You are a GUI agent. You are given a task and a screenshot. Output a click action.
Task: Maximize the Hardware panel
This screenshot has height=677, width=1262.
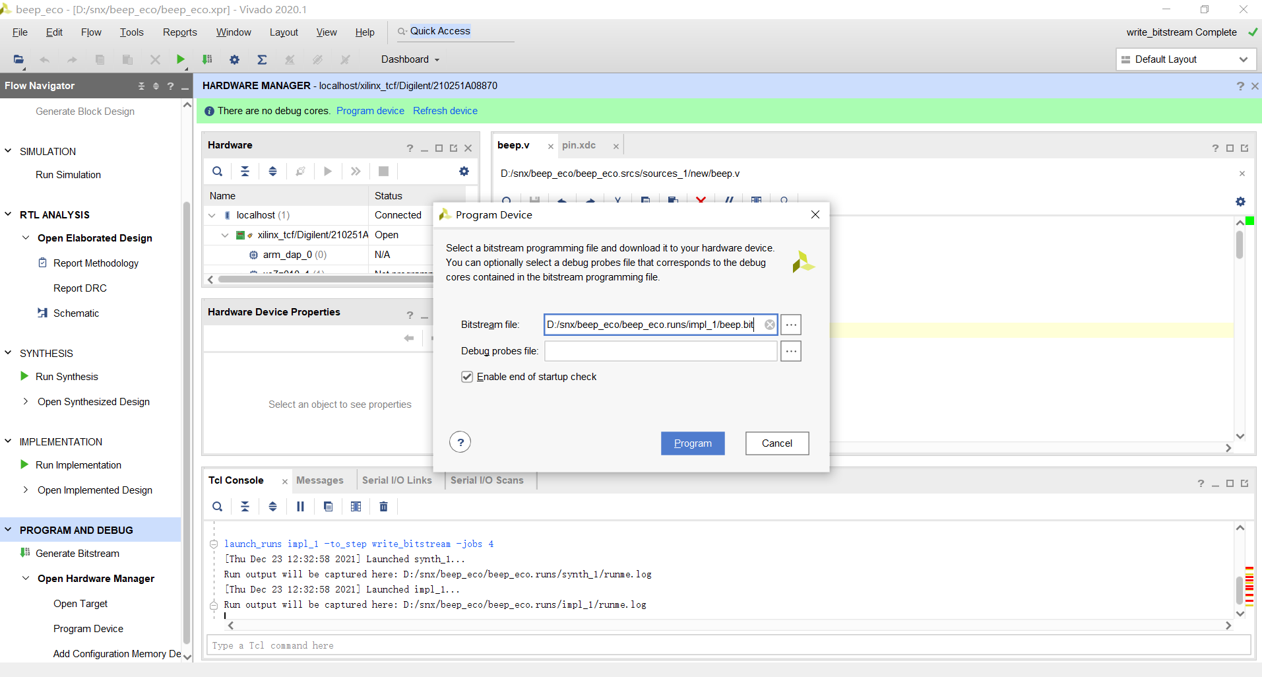[439, 148]
